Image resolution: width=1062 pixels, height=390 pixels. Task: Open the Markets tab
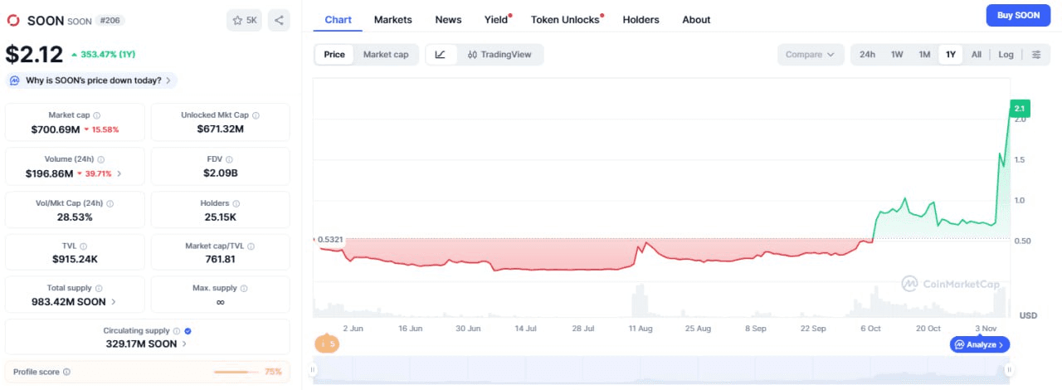(392, 20)
